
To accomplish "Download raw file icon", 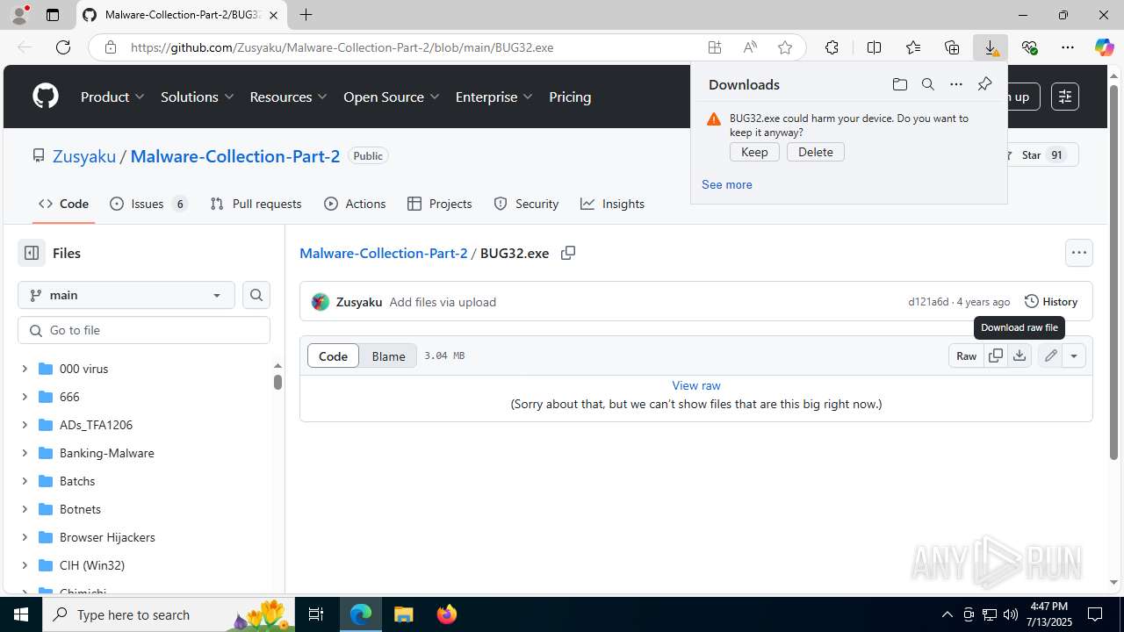I will pos(1019,355).
